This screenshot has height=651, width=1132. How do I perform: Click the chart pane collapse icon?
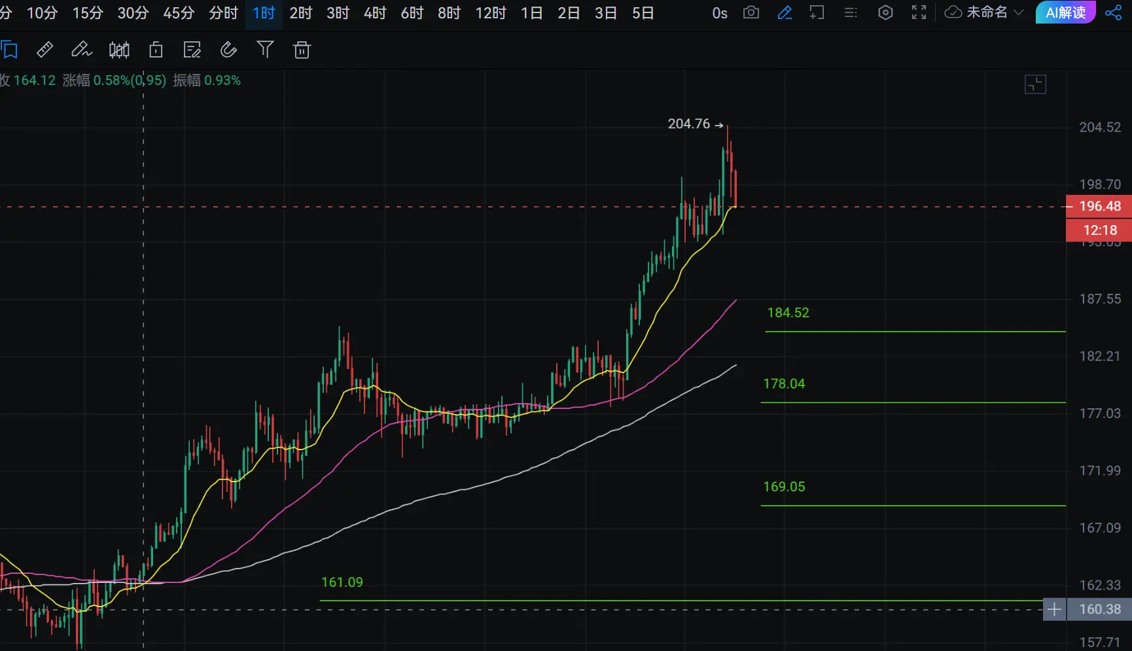pos(1035,84)
